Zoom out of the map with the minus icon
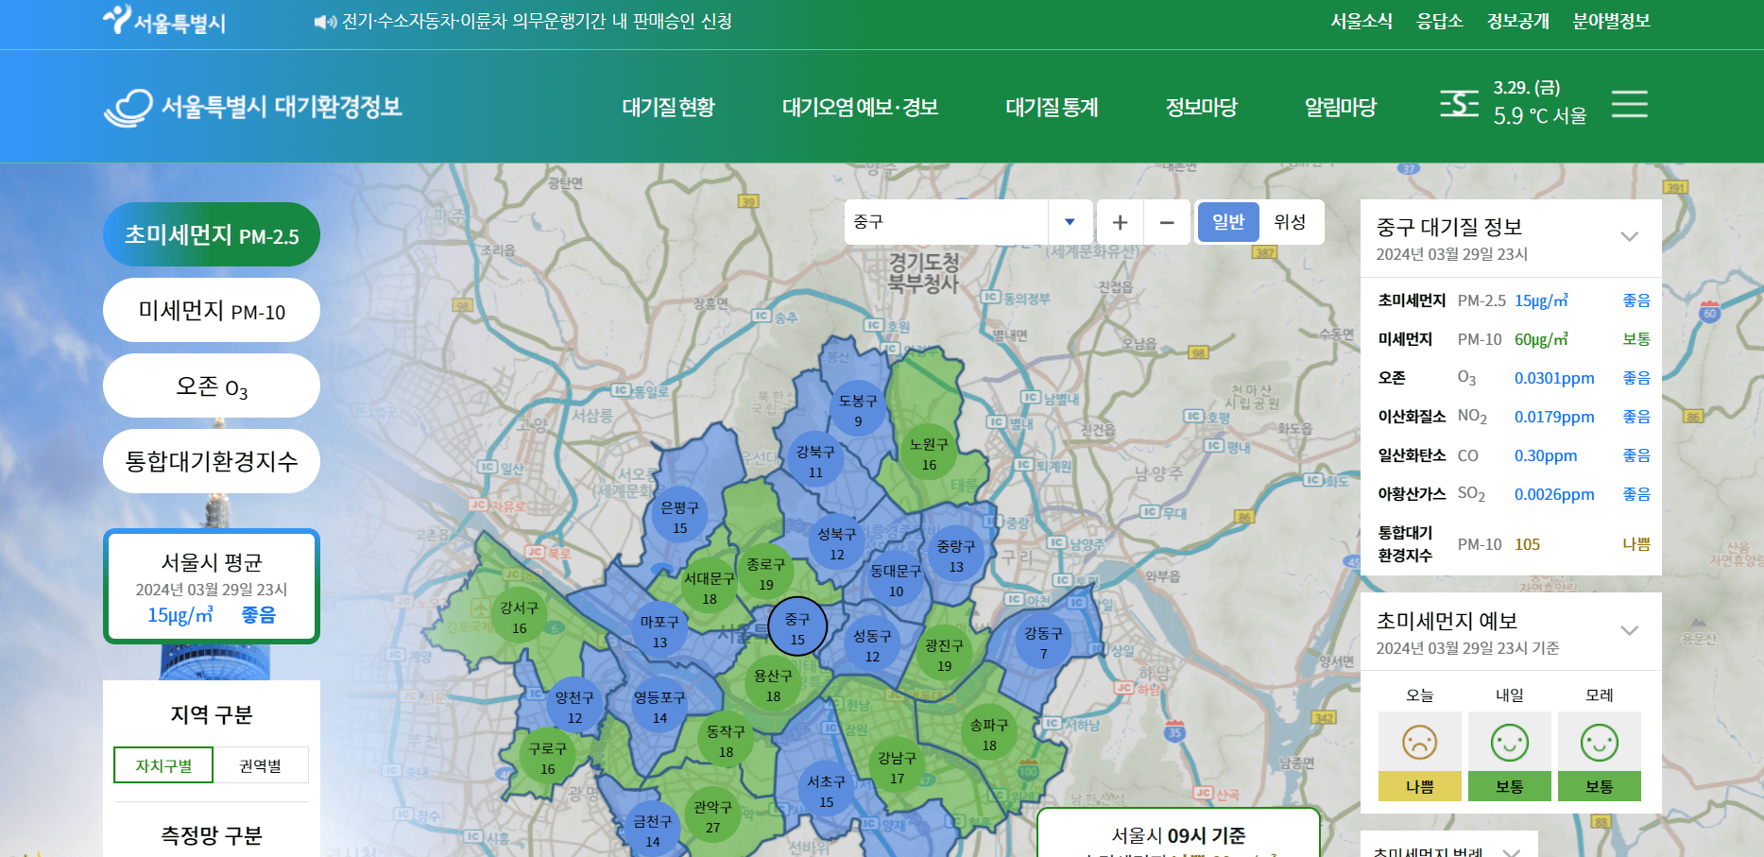The image size is (1764, 857). (x=1167, y=222)
